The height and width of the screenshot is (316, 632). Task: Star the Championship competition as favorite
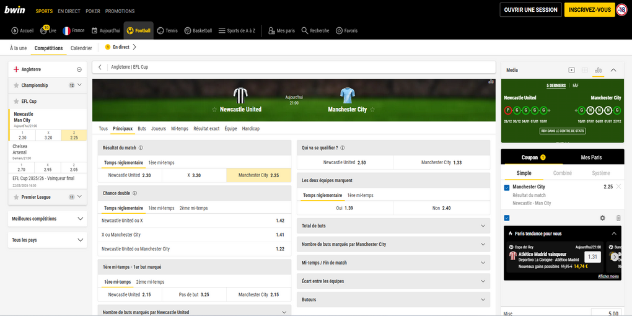(x=15, y=86)
